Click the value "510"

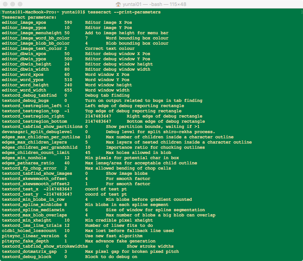pyautogui.click(x=68, y=80)
